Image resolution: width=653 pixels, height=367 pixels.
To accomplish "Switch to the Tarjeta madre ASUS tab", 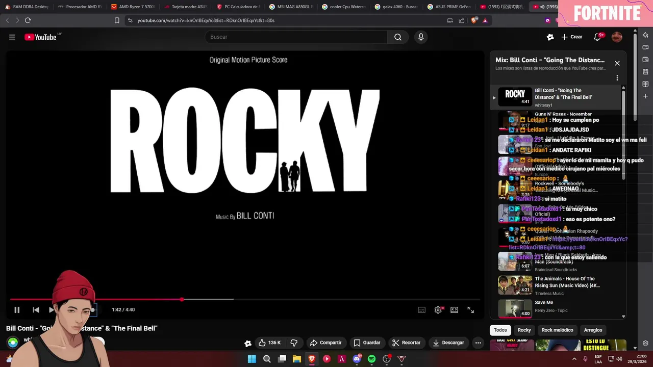I will tap(186, 7).
